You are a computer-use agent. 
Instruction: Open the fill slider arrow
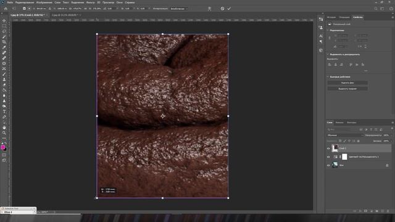pyautogui.click(x=391, y=141)
